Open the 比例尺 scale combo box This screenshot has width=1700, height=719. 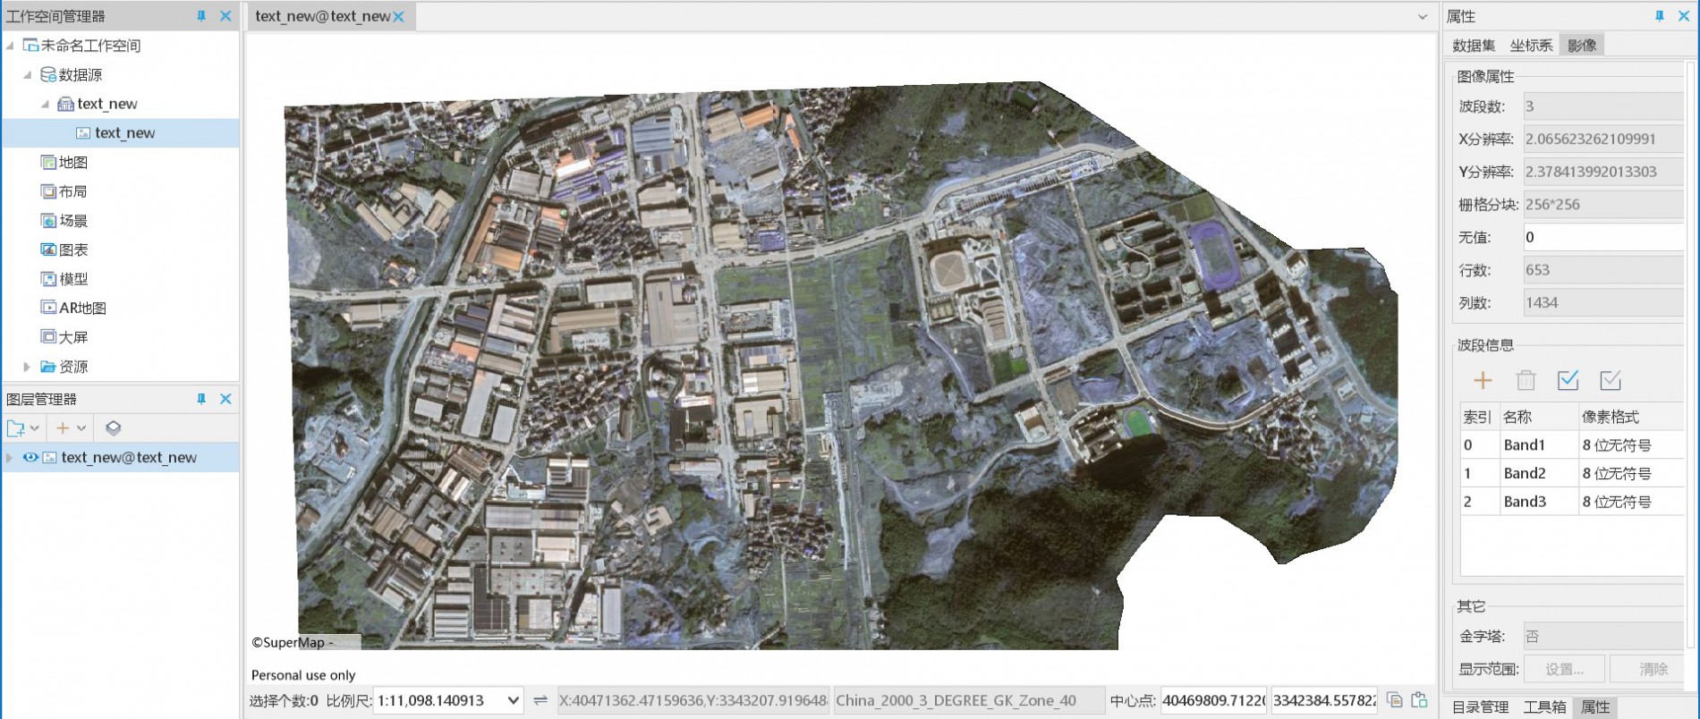click(448, 700)
